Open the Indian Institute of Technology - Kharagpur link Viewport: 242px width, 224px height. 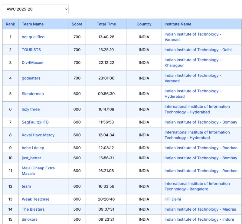[x=193, y=63]
